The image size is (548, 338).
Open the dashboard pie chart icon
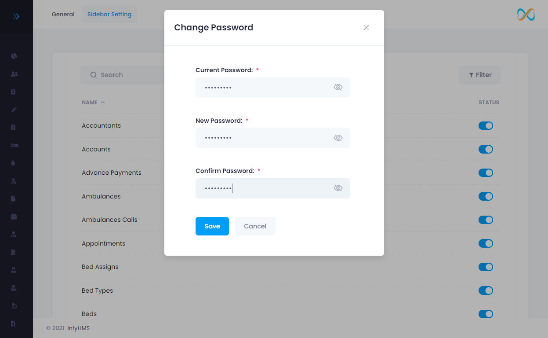coord(13,56)
